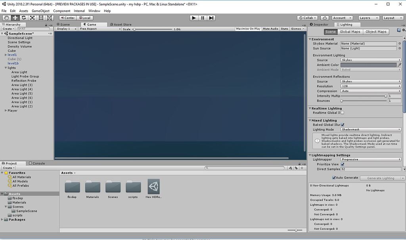Click the cloud services icon

325,18
